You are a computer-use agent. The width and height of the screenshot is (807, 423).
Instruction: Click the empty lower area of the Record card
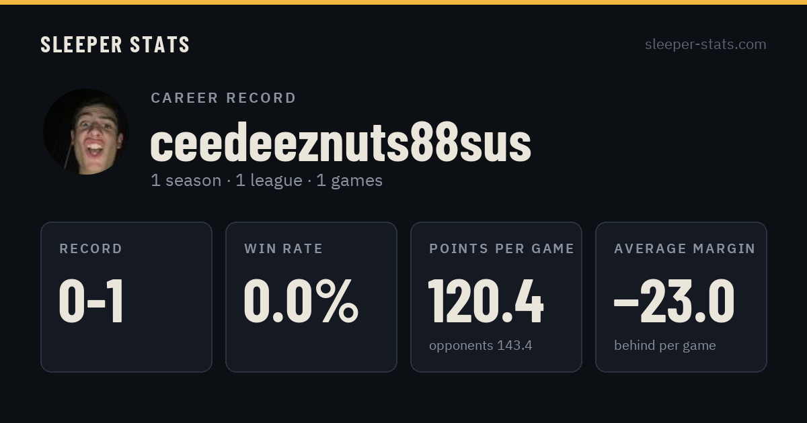point(126,349)
